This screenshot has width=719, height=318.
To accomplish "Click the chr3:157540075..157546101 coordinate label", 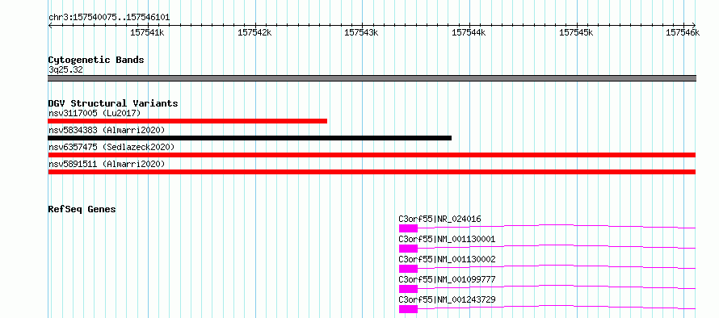I will click(109, 18).
